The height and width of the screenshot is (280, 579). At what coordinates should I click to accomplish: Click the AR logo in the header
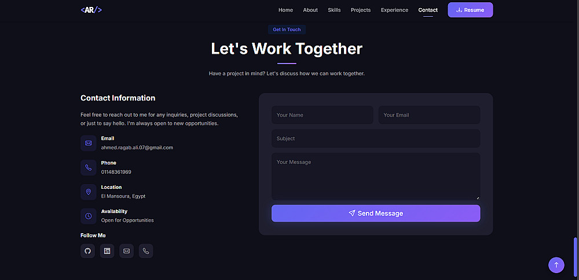click(x=91, y=10)
